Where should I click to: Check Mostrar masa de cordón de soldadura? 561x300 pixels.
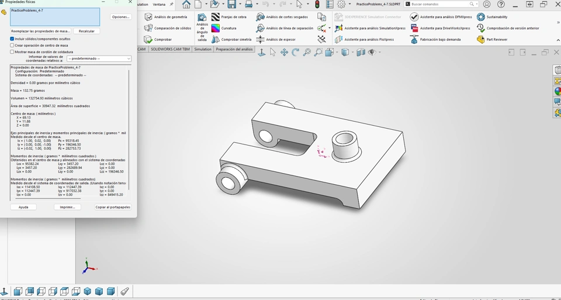pyautogui.click(x=12, y=51)
